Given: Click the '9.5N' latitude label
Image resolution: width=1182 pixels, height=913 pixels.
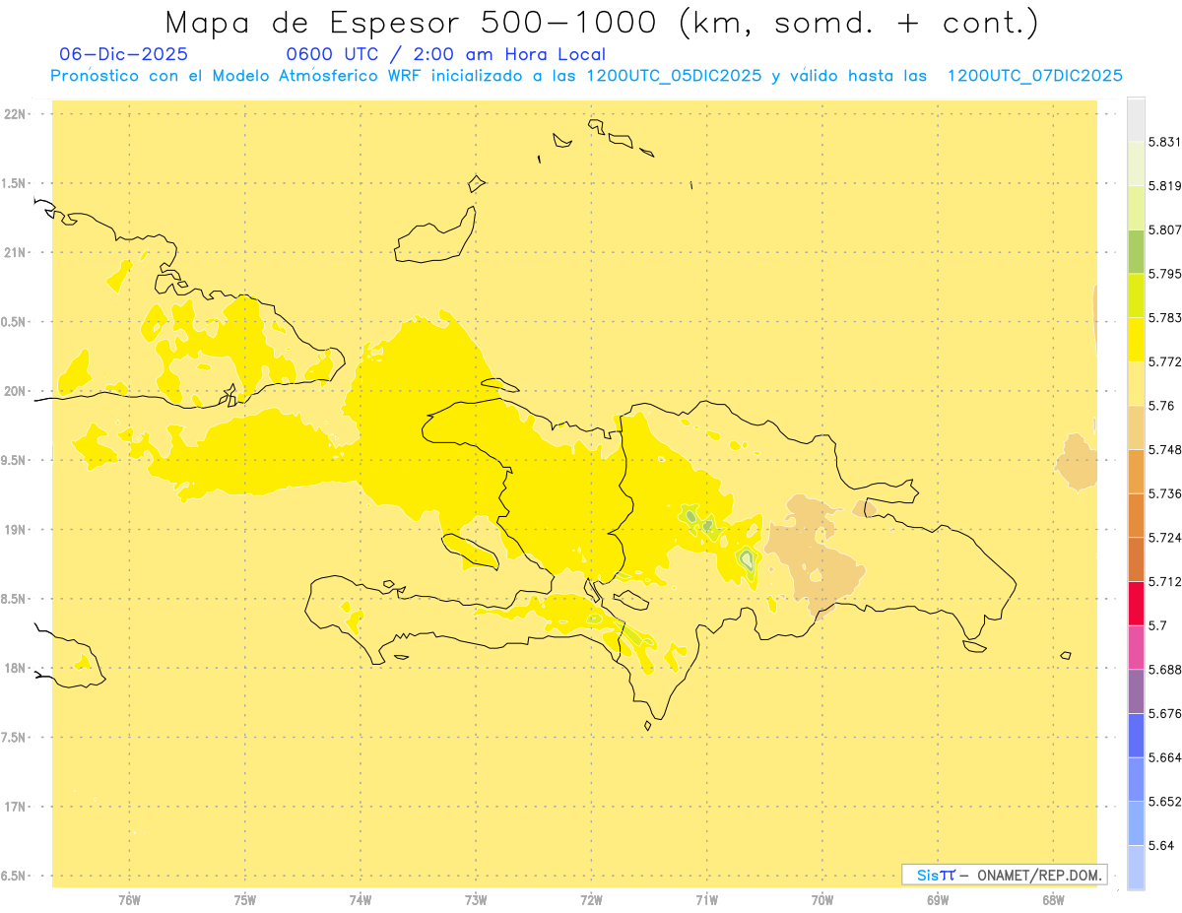Looking at the screenshot, I should coord(15,460).
